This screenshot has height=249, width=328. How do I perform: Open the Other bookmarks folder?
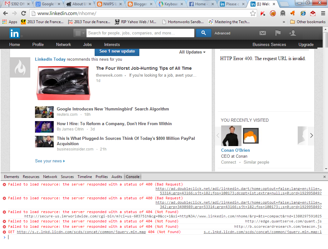click(x=308, y=22)
